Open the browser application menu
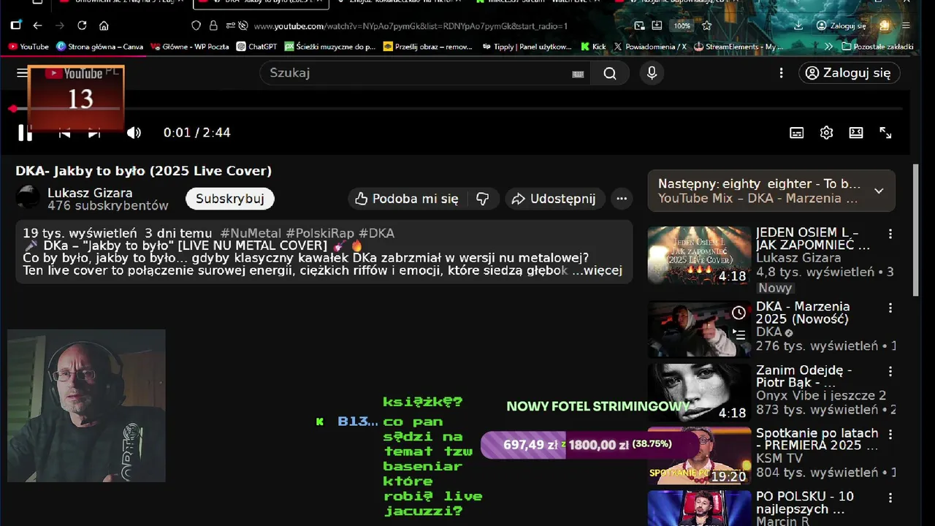The image size is (935, 526). pos(907,26)
